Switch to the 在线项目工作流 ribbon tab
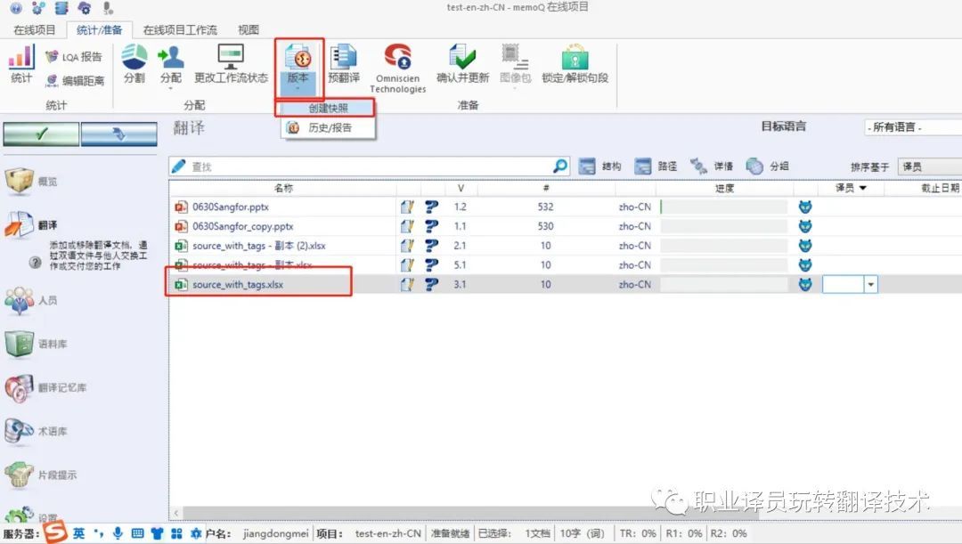Screen dimensions: 962x544 pyautogui.click(x=180, y=29)
